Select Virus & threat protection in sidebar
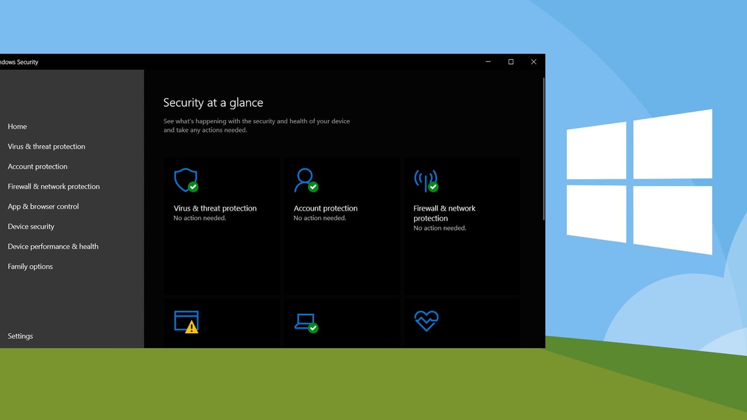Screen dimensions: 747x420 [x=47, y=147]
